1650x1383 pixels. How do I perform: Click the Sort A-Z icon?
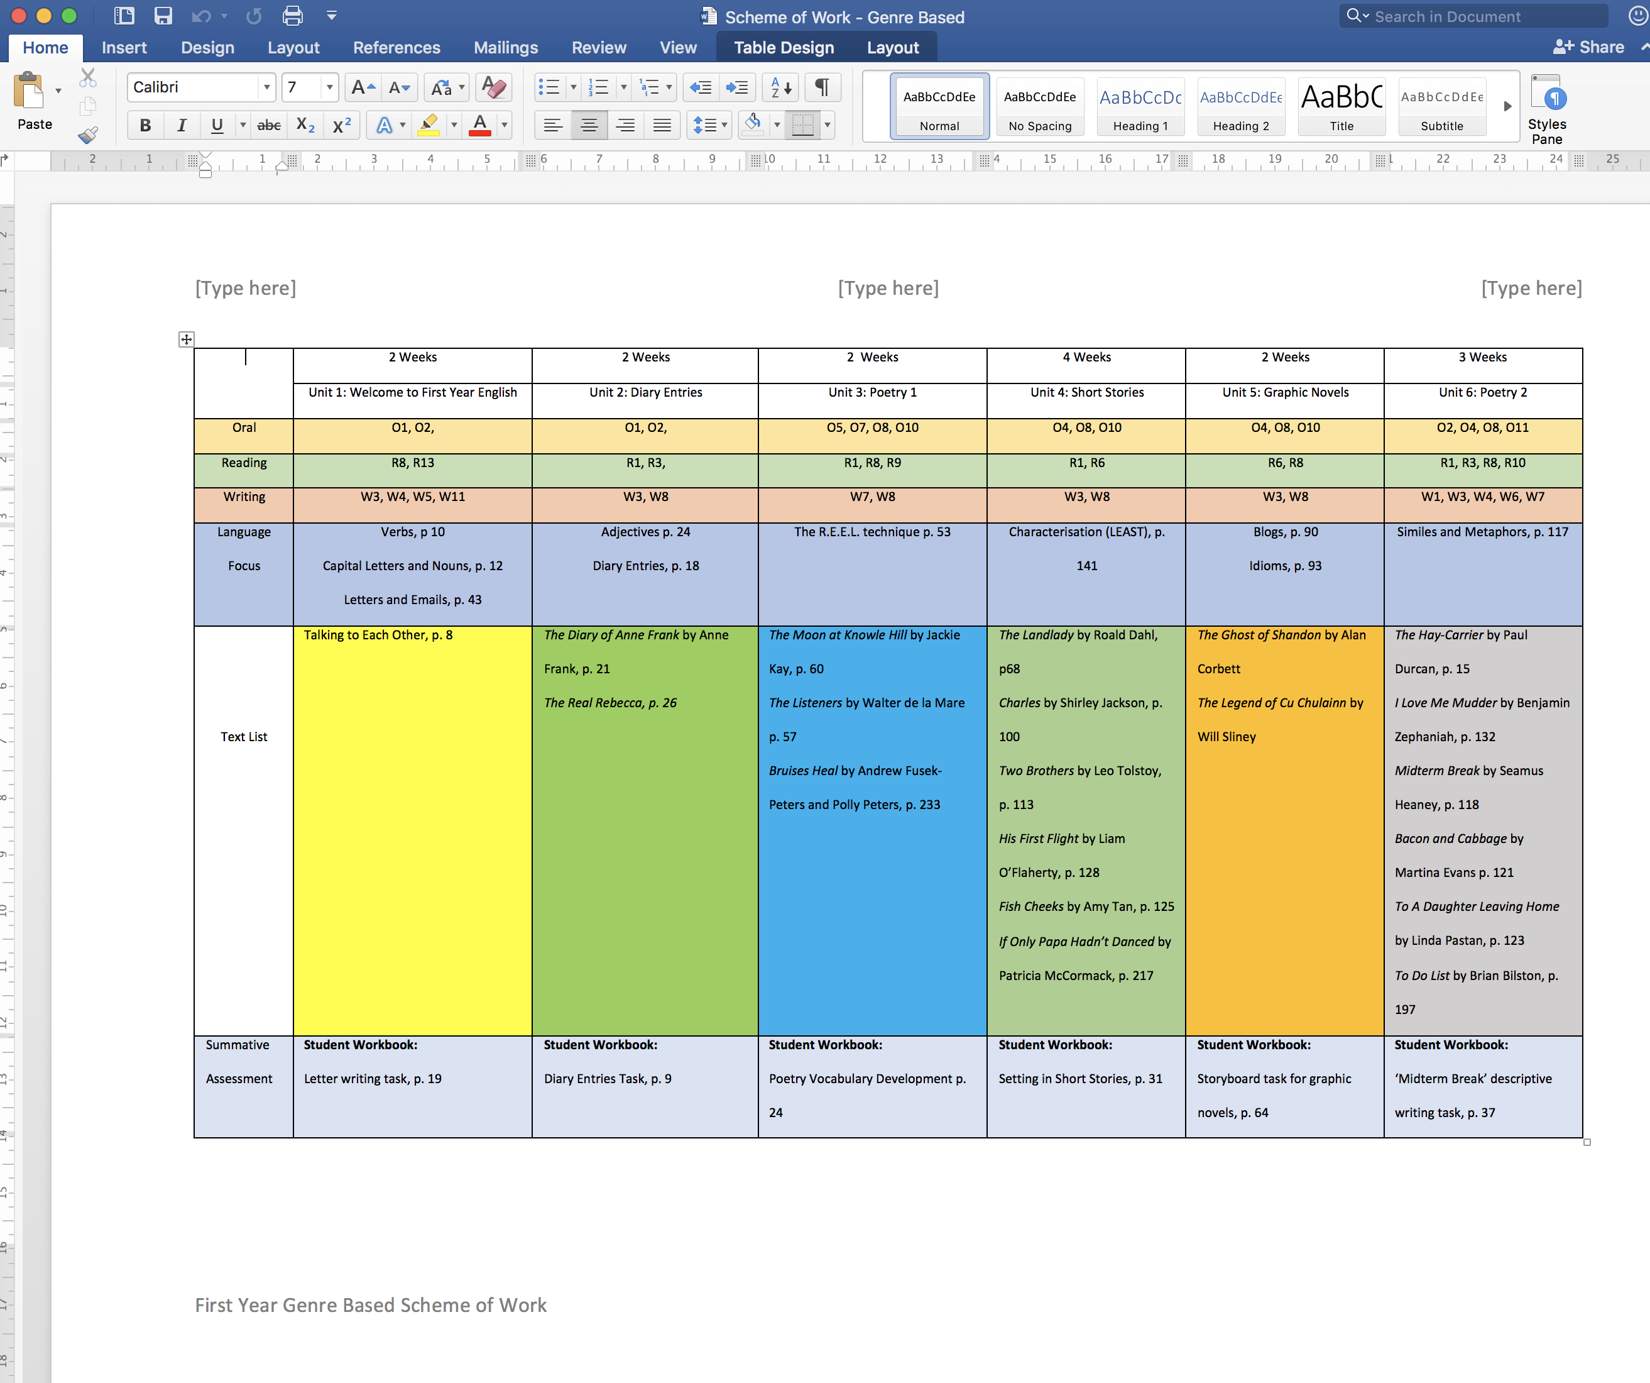coord(780,87)
